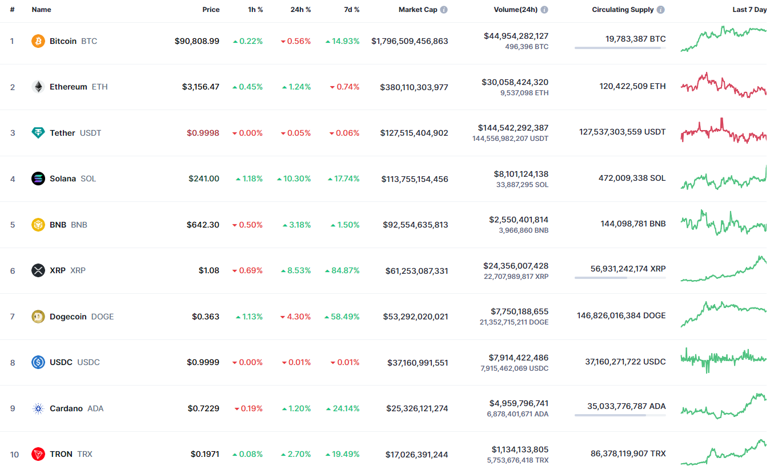
Task: Click Bitcoin's circulating supply progress bar
Action: point(620,48)
